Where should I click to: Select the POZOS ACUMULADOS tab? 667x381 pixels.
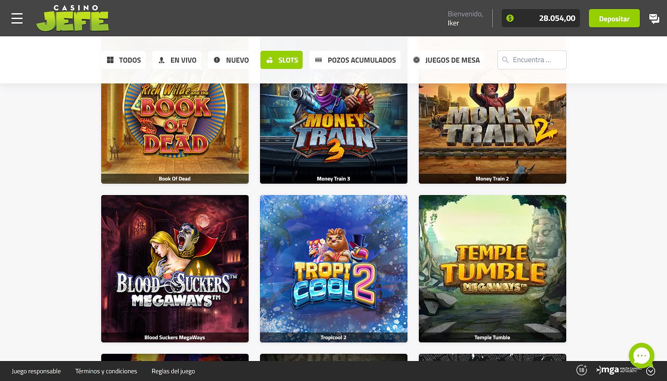coord(355,60)
